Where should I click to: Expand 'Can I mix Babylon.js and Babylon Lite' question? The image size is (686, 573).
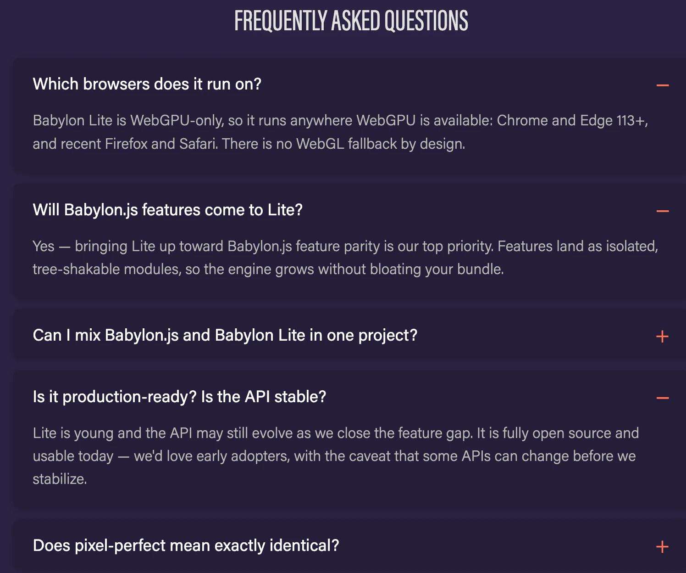click(x=225, y=335)
